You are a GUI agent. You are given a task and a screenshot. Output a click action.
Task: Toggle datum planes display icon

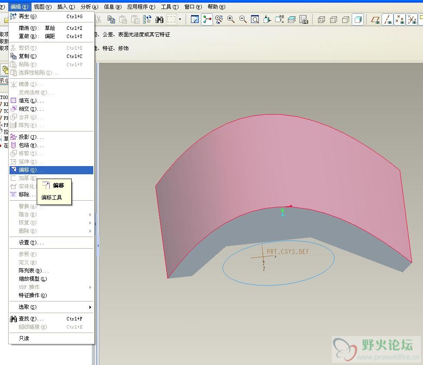pyautogui.click(x=375, y=19)
